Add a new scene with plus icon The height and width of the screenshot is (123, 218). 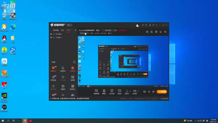click(75, 30)
